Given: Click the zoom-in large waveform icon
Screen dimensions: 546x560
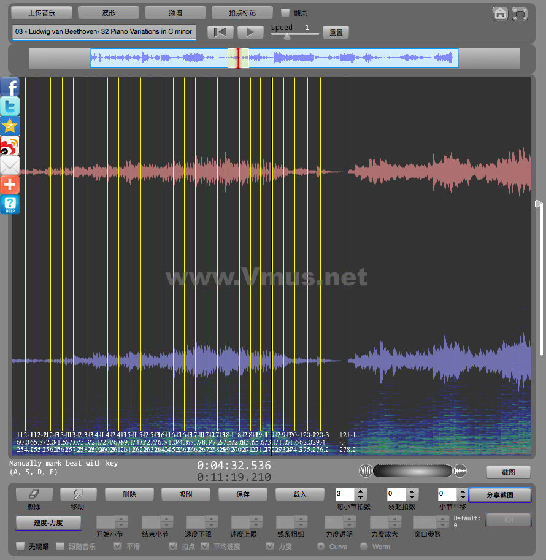Looking at the screenshot, I should click(x=460, y=470).
